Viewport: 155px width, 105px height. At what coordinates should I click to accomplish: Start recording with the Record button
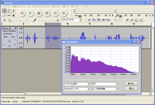pyautogui.click(x=39, y=13)
